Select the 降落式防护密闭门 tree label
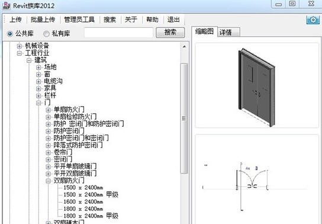This screenshot has width=322, height=224. [78, 145]
